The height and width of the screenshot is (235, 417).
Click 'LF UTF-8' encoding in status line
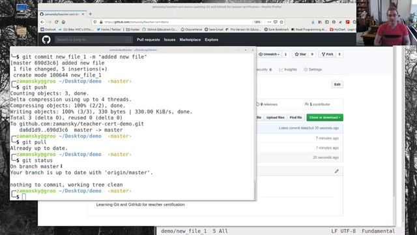[343, 231]
